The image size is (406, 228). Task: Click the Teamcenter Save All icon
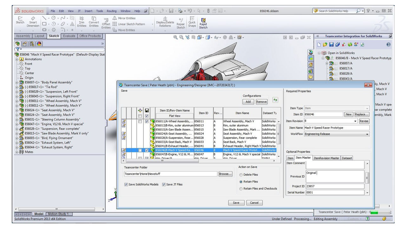(x=337, y=45)
